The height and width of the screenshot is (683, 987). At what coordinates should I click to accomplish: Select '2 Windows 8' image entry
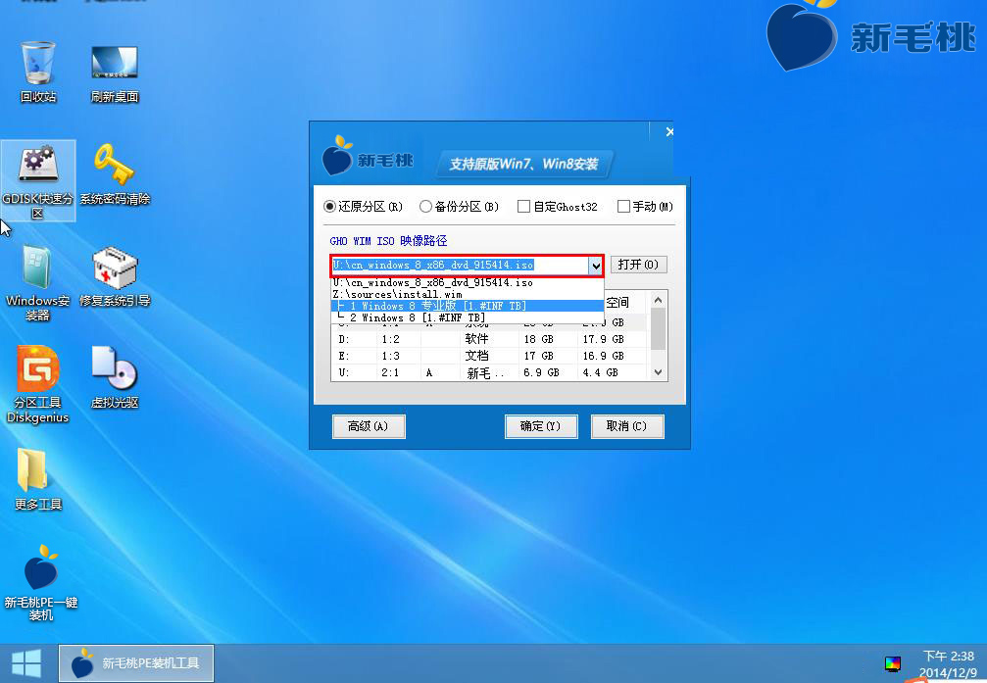coord(468,317)
